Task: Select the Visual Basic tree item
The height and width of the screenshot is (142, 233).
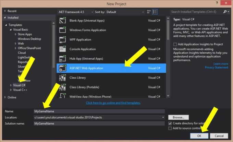Action: point(21,29)
